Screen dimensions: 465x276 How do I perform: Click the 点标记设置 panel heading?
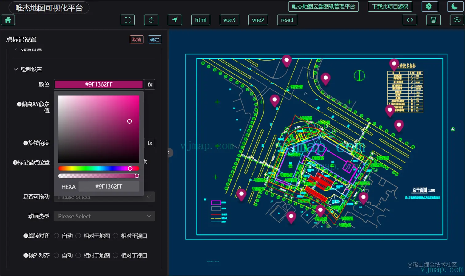pos(21,39)
